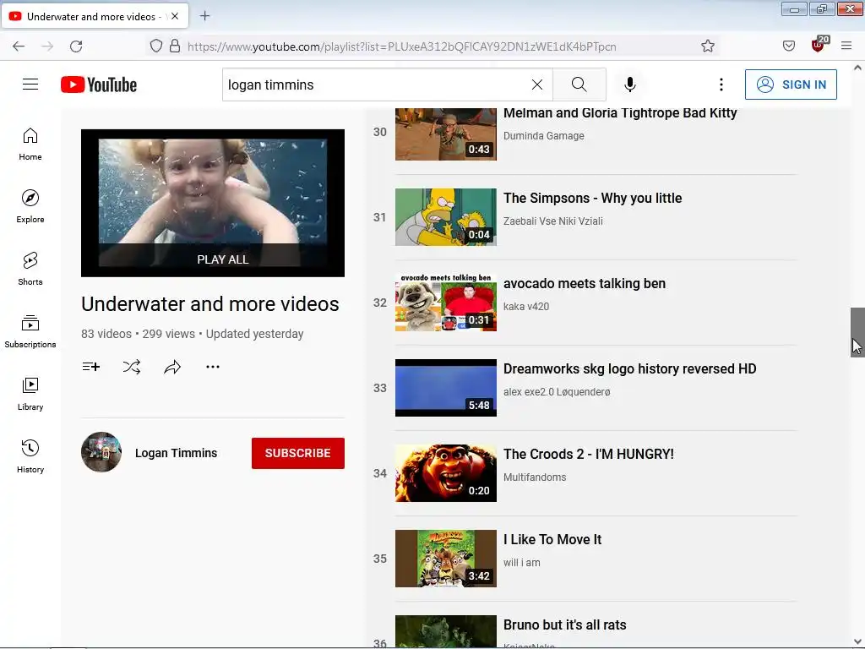The image size is (865, 649).
Task: Go back with the browser back arrow
Action: click(x=19, y=46)
